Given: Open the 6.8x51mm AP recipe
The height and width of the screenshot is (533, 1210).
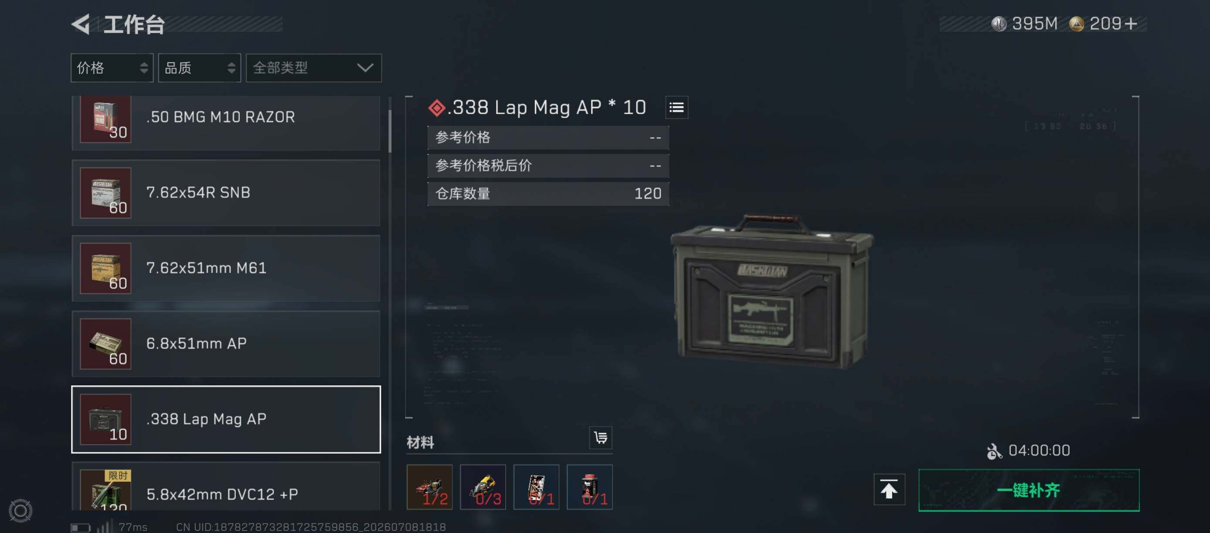Looking at the screenshot, I should click(225, 344).
